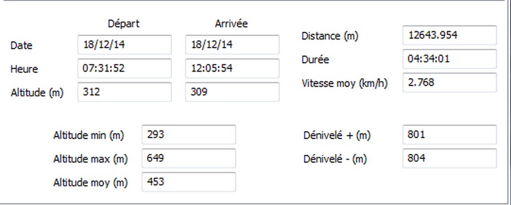Screen dimensions: 511x205
Task: Focus the Dénivelé + (m) field
Action: [450, 135]
